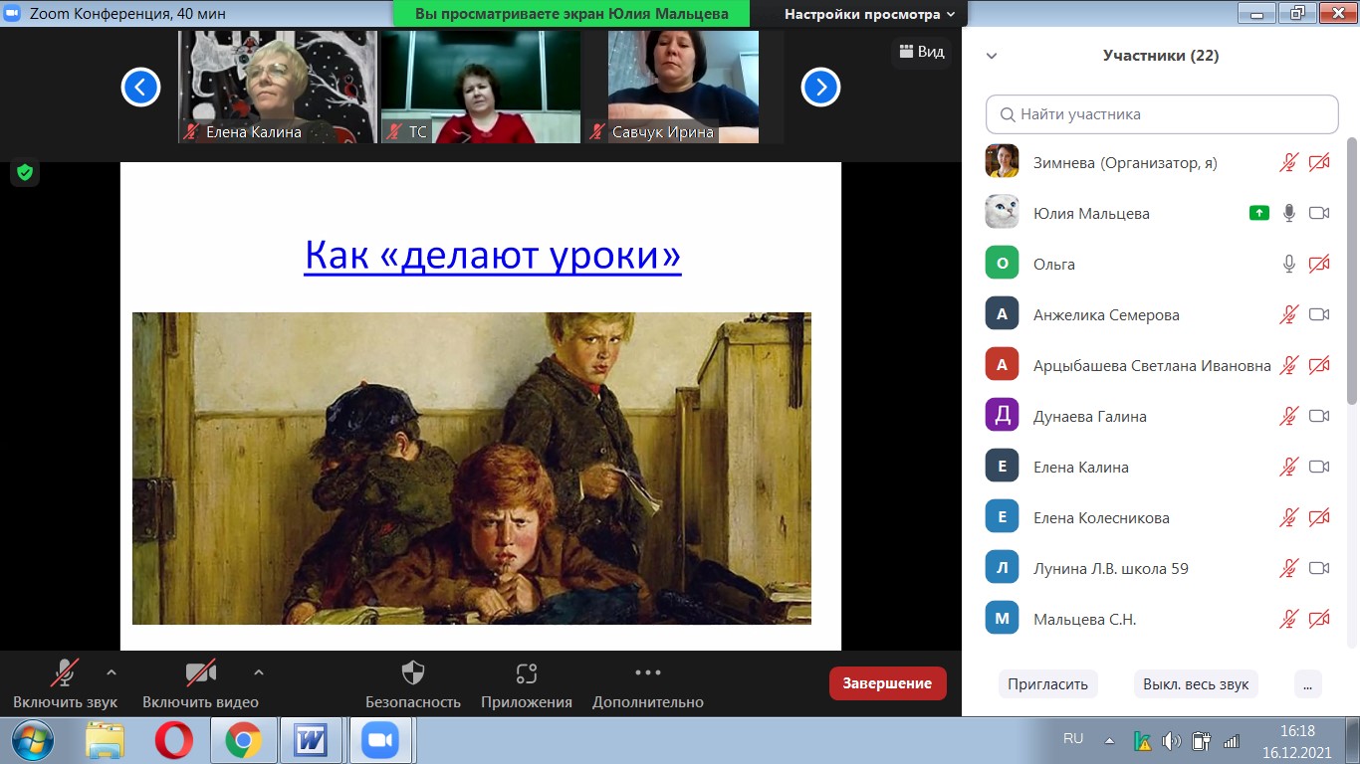
Task: Toggle microphone for Юлия Мальцева
Action: point(1289,213)
